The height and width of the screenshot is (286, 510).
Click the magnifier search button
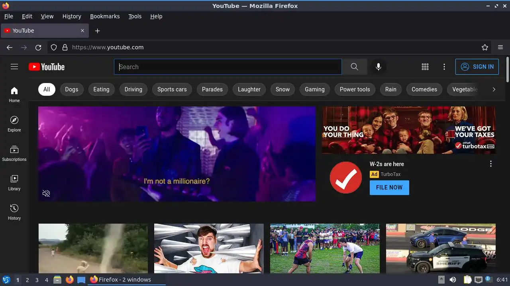click(354, 67)
